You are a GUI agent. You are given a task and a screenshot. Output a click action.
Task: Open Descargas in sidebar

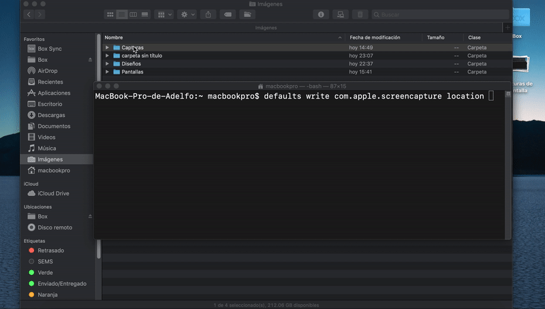(51, 115)
